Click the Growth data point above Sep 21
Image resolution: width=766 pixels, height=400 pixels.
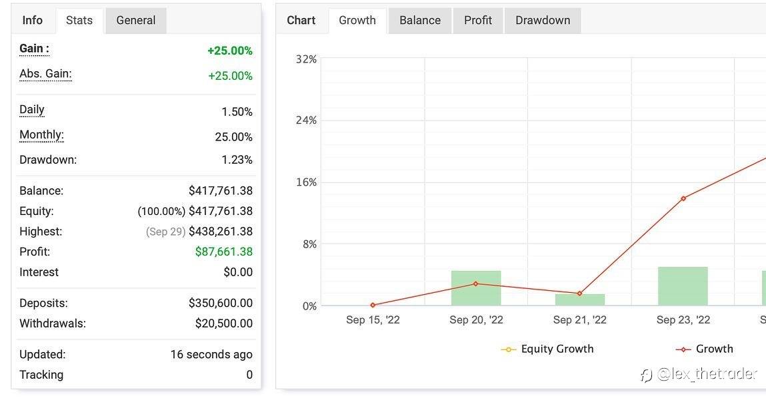580,294
